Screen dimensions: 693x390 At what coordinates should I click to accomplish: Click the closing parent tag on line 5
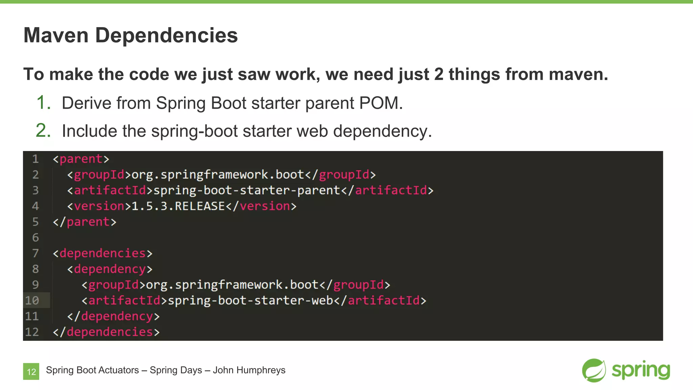point(85,222)
